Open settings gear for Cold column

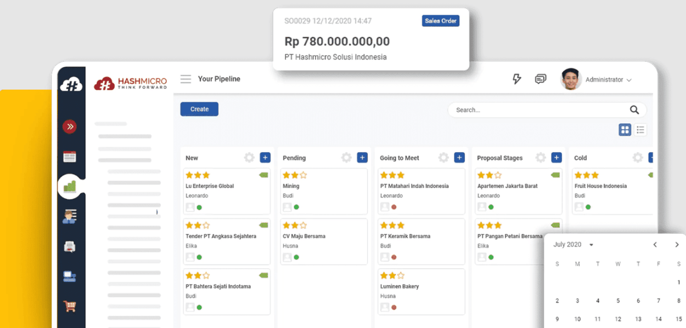tap(638, 158)
